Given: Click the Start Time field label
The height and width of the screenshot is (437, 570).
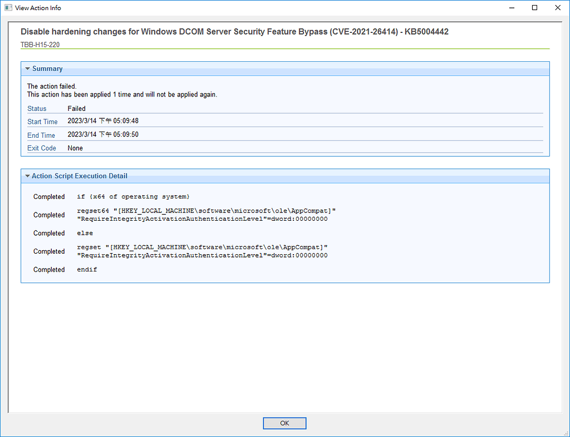Looking at the screenshot, I should pyautogui.click(x=43, y=122).
